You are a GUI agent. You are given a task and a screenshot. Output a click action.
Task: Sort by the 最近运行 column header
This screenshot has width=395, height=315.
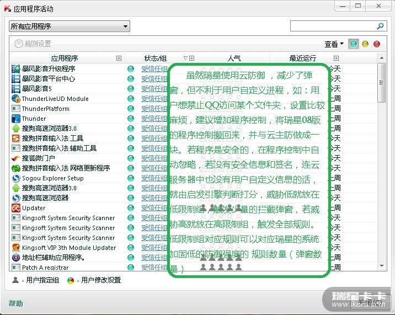(302, 58)
